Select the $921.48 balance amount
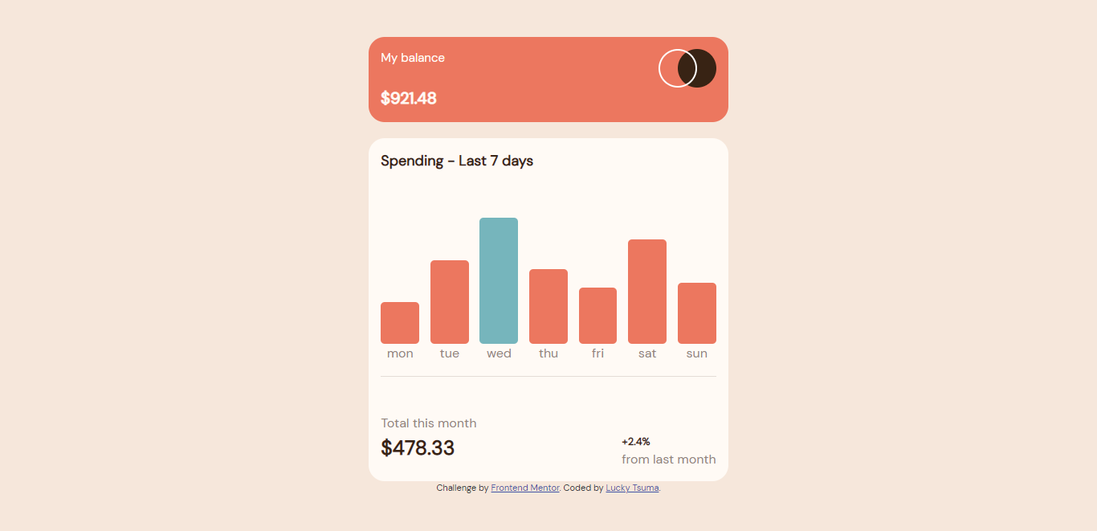Image resolution: width=1097 pixels, height=531 pixels. (x=409, y=98)
